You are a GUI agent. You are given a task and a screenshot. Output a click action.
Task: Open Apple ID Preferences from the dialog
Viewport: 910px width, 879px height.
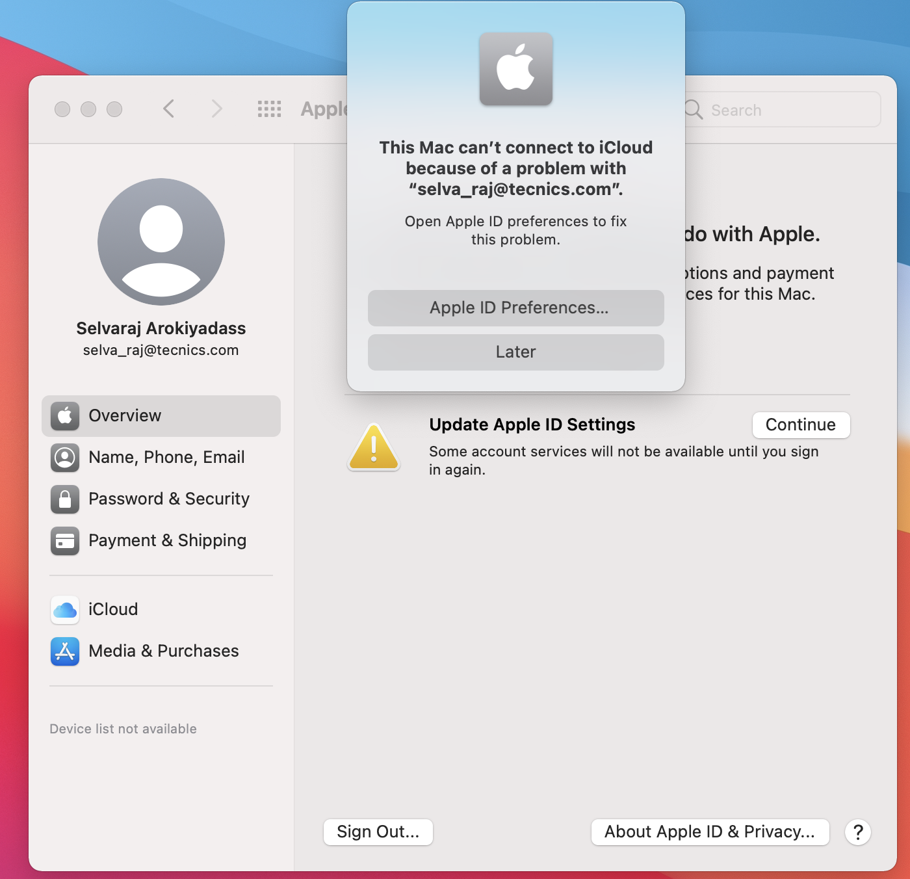point(516,308)
